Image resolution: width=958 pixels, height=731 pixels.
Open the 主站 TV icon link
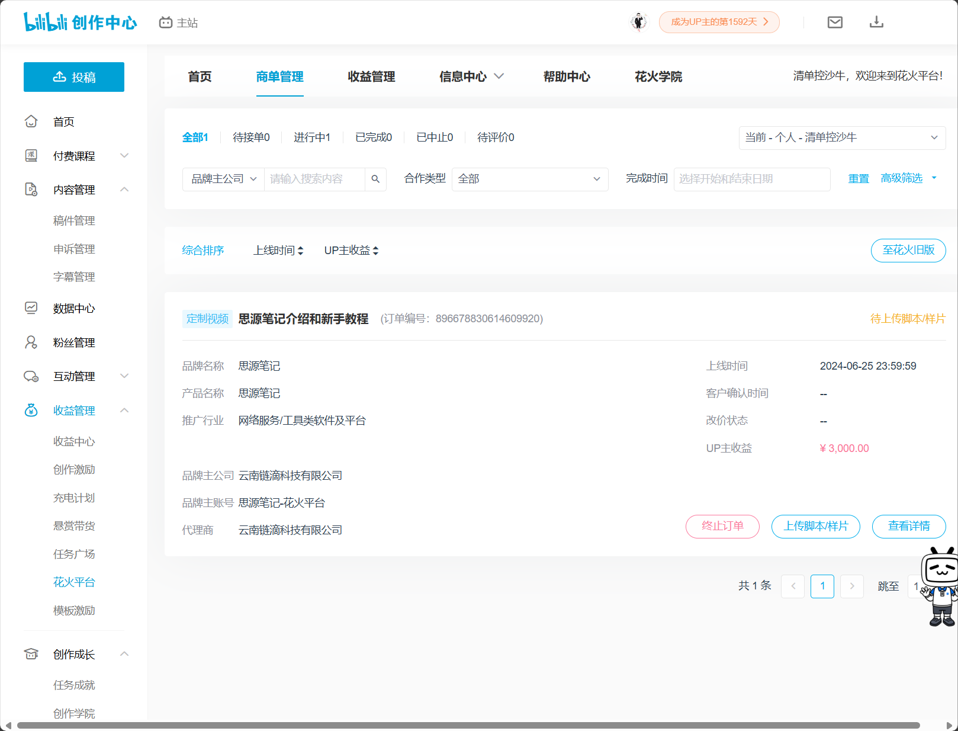pyautogui.click(x=178, y=23)
